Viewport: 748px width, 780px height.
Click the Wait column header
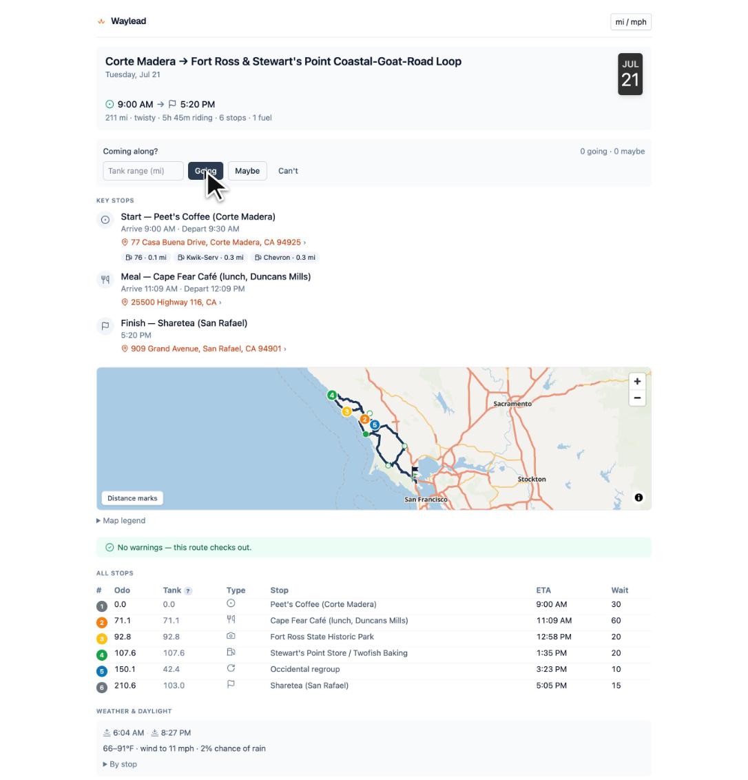[620, 591]
